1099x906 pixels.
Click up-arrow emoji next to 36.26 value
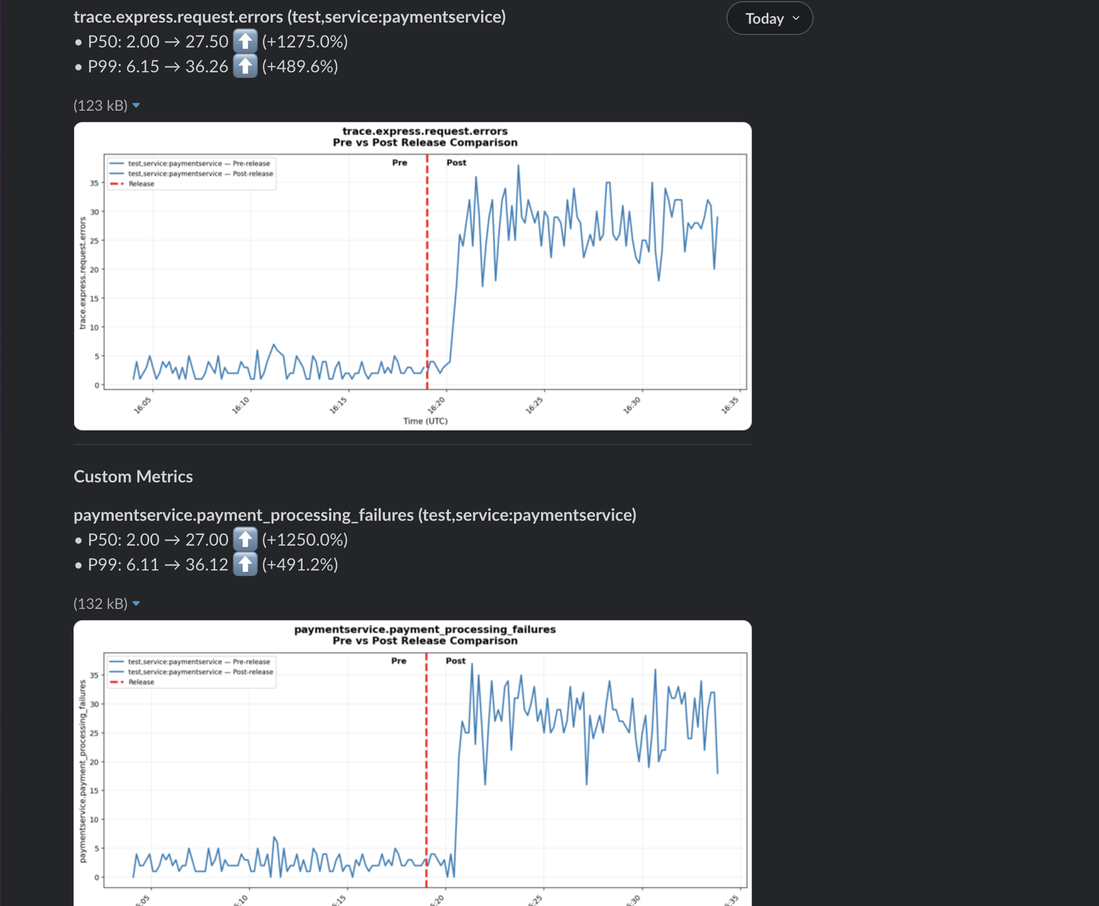click(x=245, y=66)
